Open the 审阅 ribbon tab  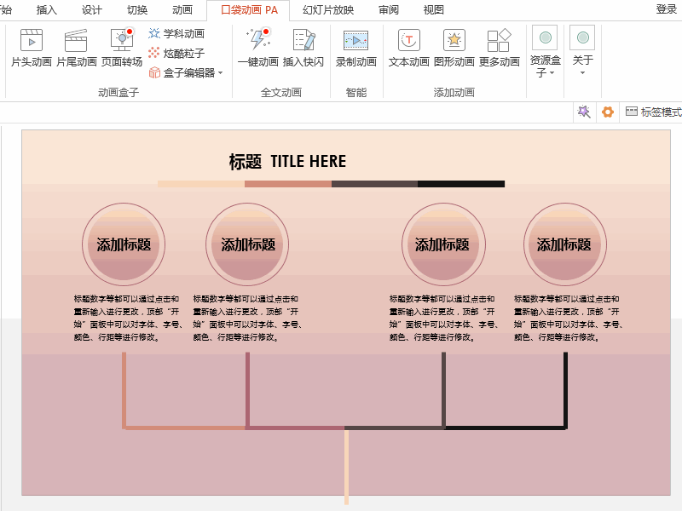389,9
